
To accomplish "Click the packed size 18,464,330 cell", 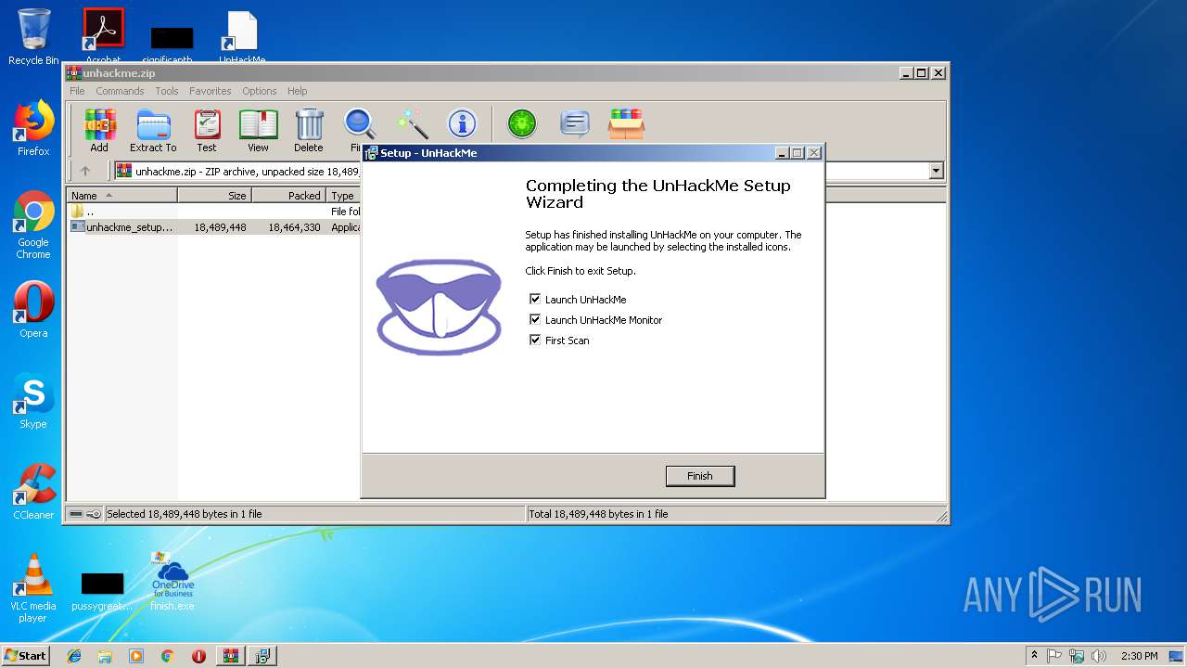I will click(295, 227).
